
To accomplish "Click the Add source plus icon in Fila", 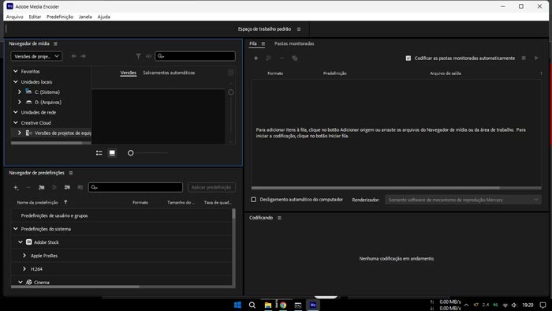I will pyautogui.click(x=256, y=58).
